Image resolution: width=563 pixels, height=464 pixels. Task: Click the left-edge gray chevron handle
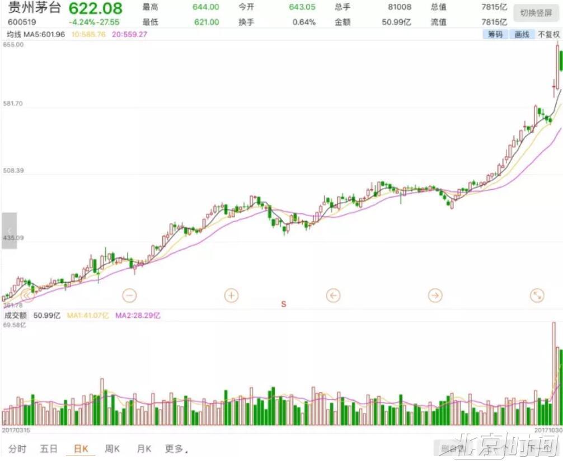coord(9,231)
